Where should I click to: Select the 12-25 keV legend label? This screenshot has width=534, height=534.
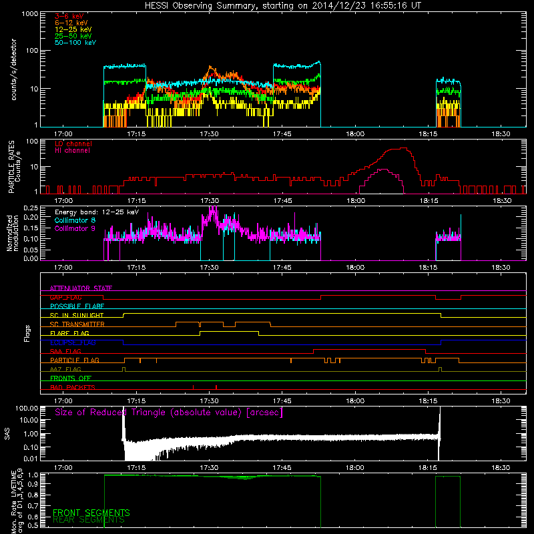(x=73, y=29)
